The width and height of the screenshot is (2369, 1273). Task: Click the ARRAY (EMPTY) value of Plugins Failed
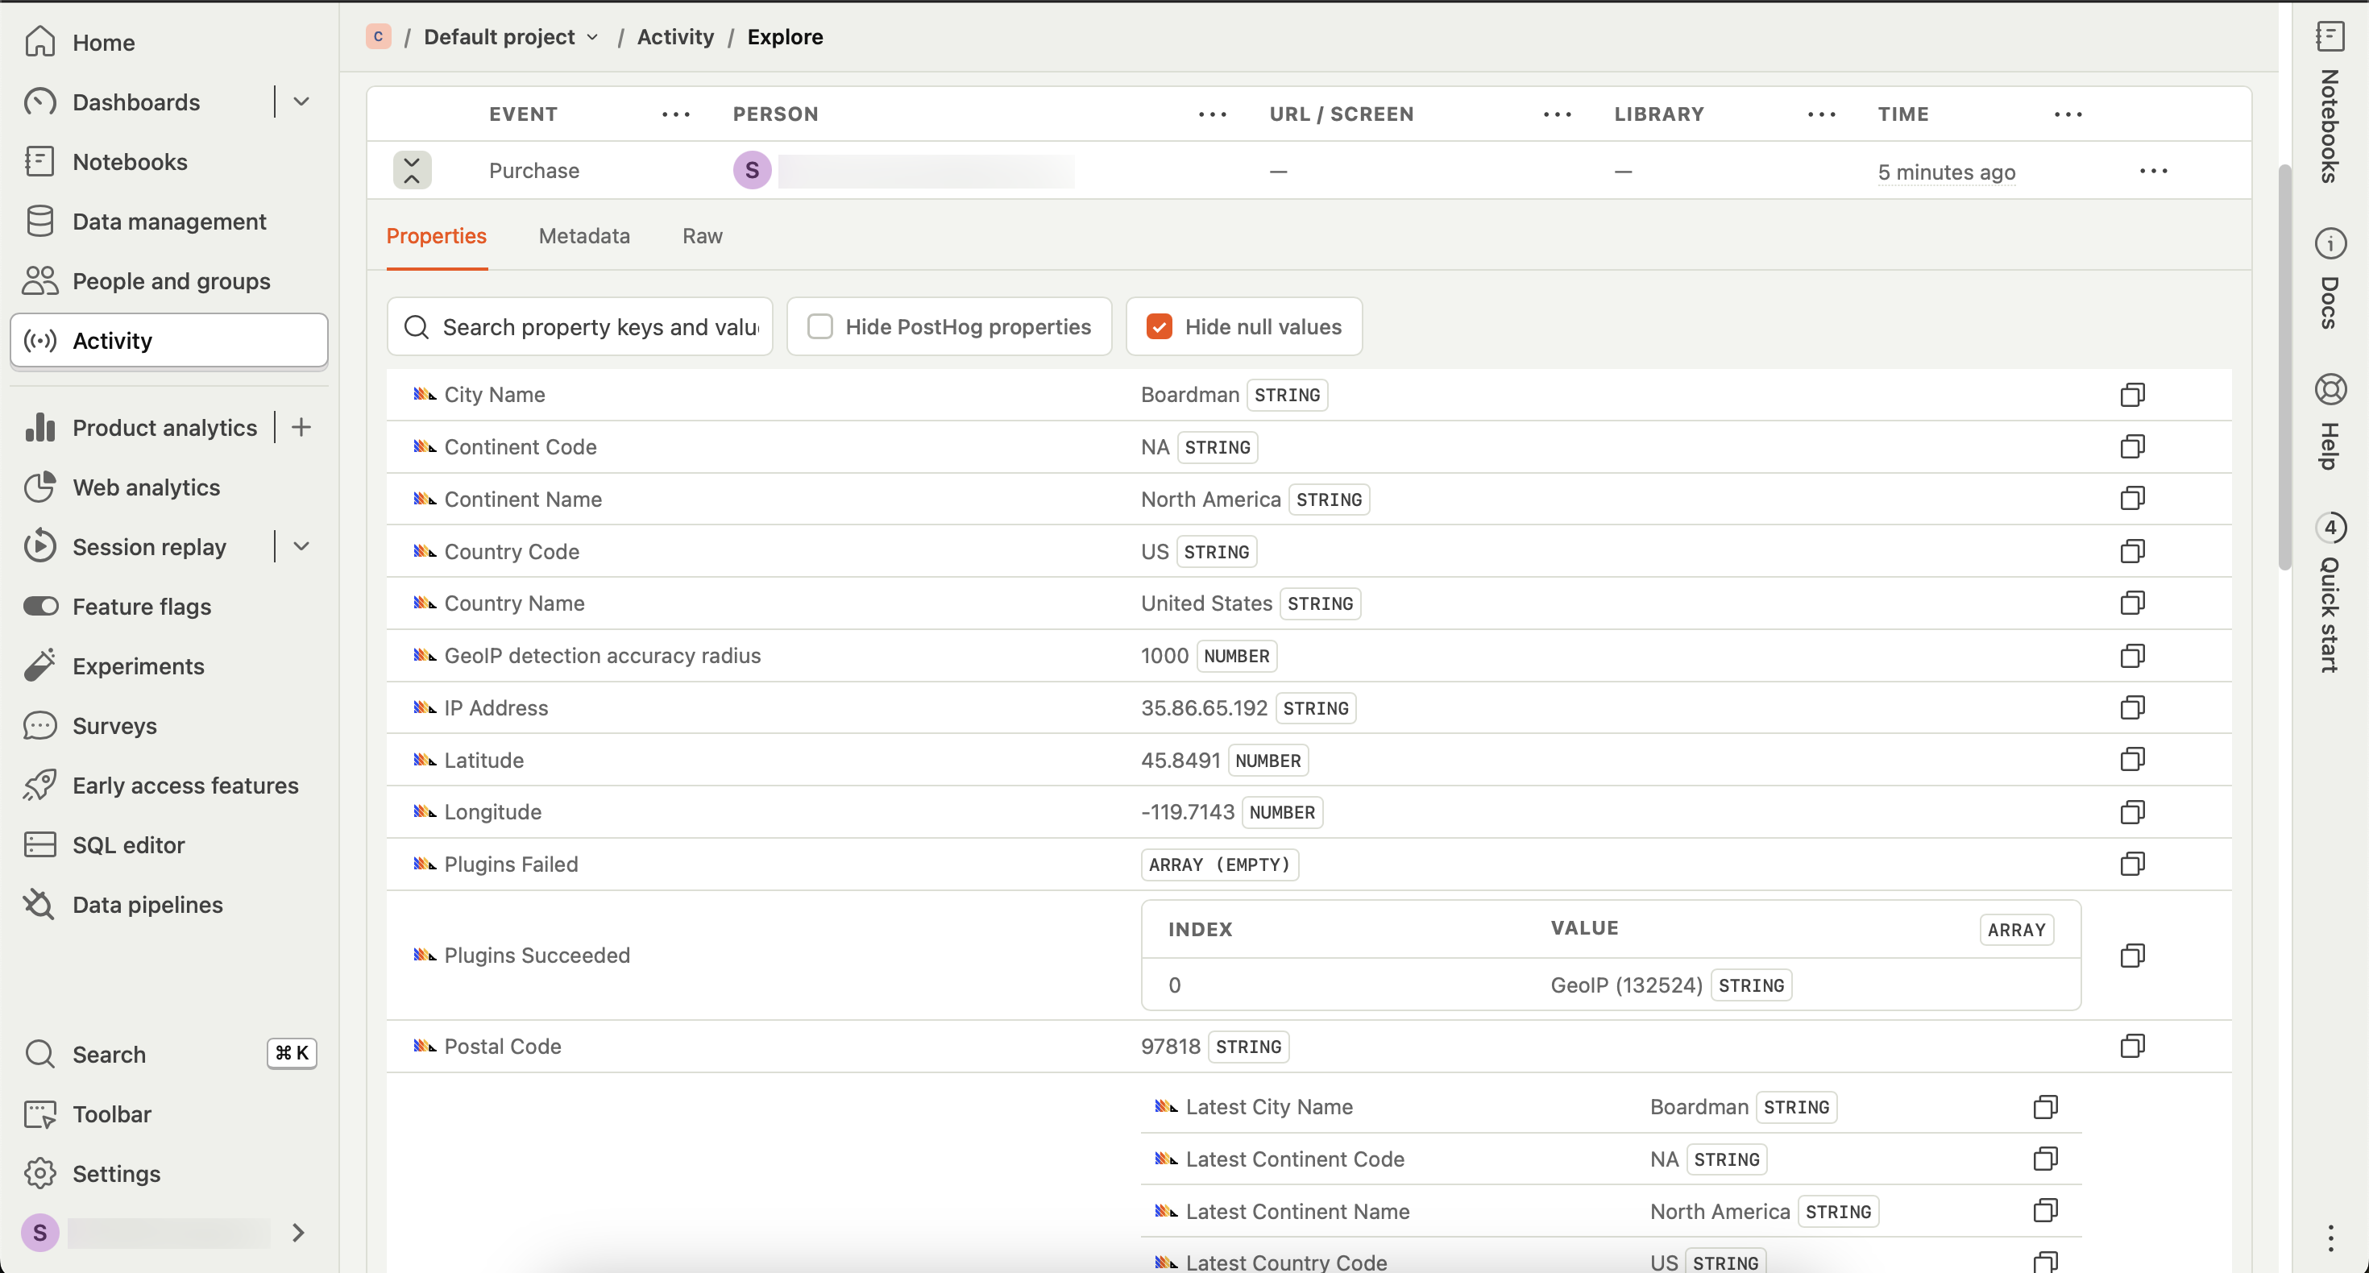coord(1219,865)
